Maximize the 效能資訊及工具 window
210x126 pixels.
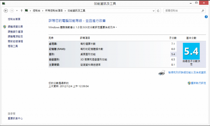click(x=196, y=3)
